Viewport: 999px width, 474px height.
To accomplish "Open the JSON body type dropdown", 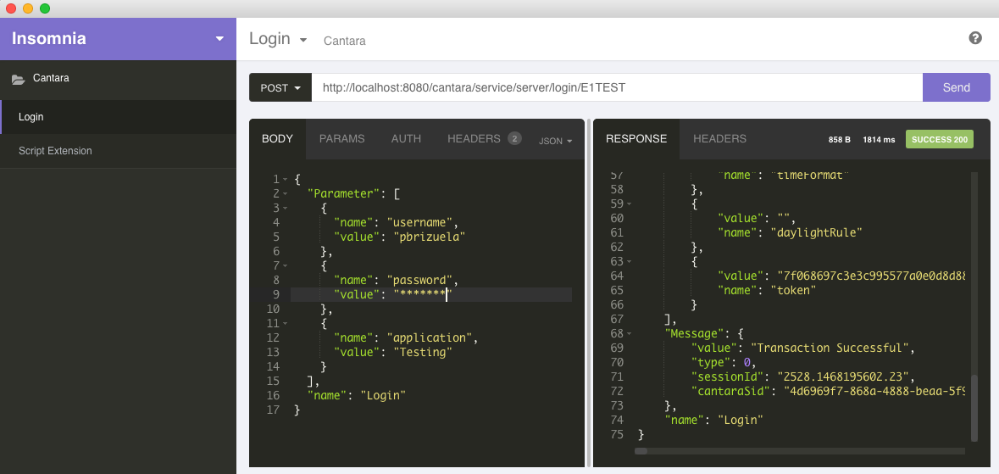I will (x=556, y=141).
